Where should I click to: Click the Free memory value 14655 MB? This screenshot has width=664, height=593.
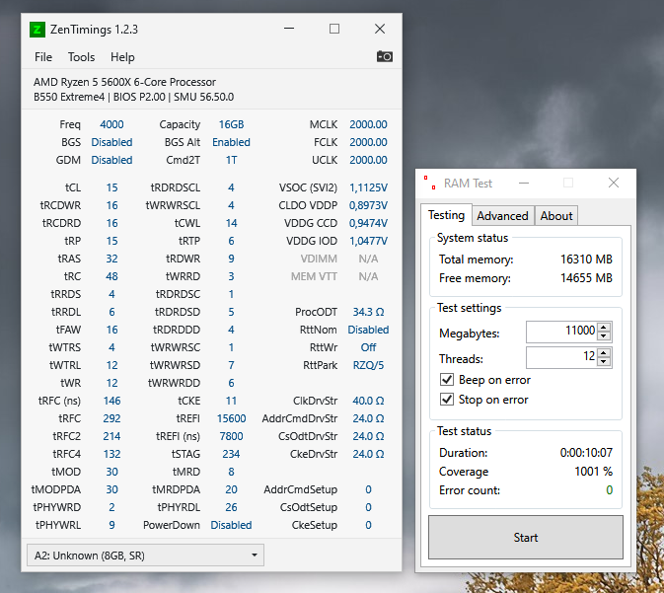click(x=586, y=278)
